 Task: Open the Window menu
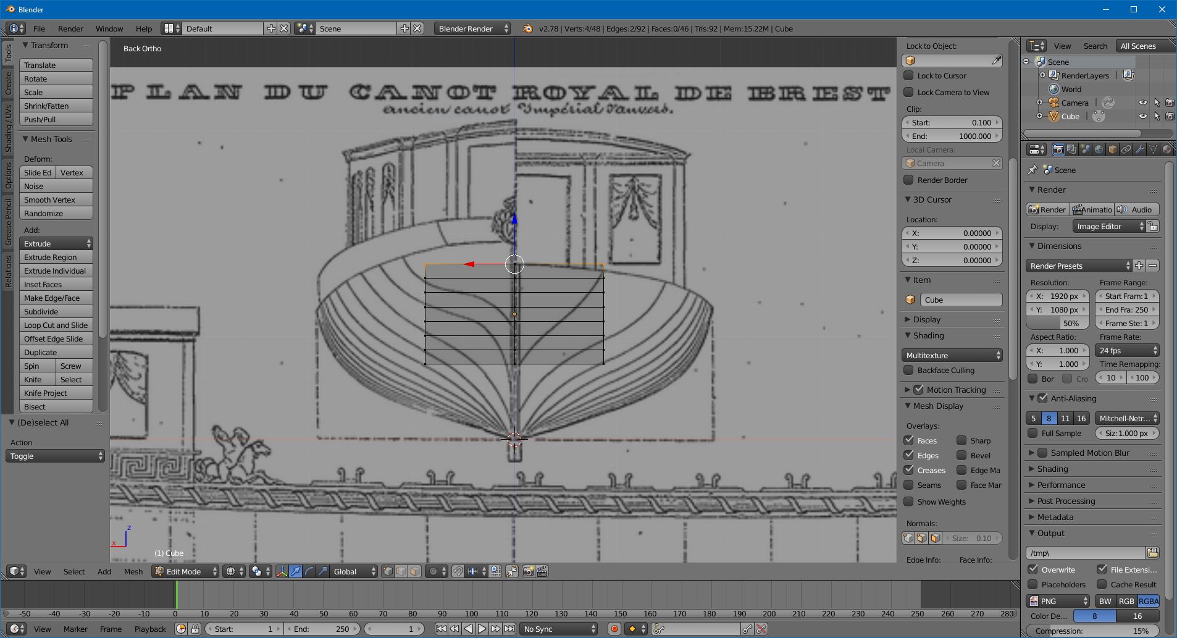(x=109, y=28)
